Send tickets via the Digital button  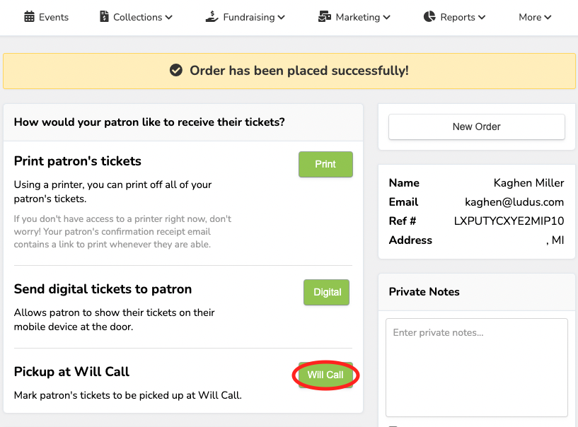point(326,292)
